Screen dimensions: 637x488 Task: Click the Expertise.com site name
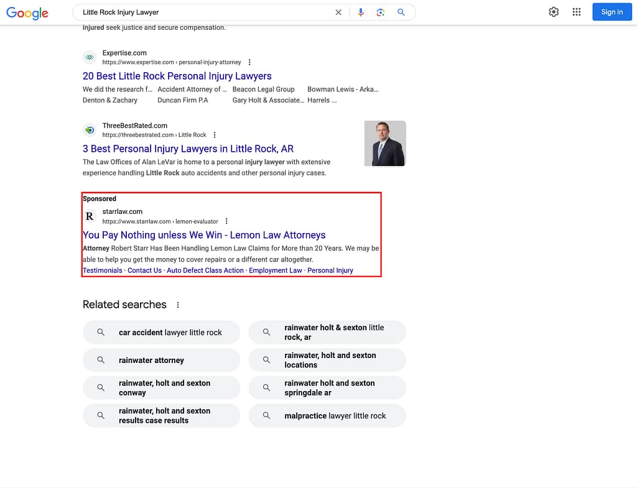124,53
